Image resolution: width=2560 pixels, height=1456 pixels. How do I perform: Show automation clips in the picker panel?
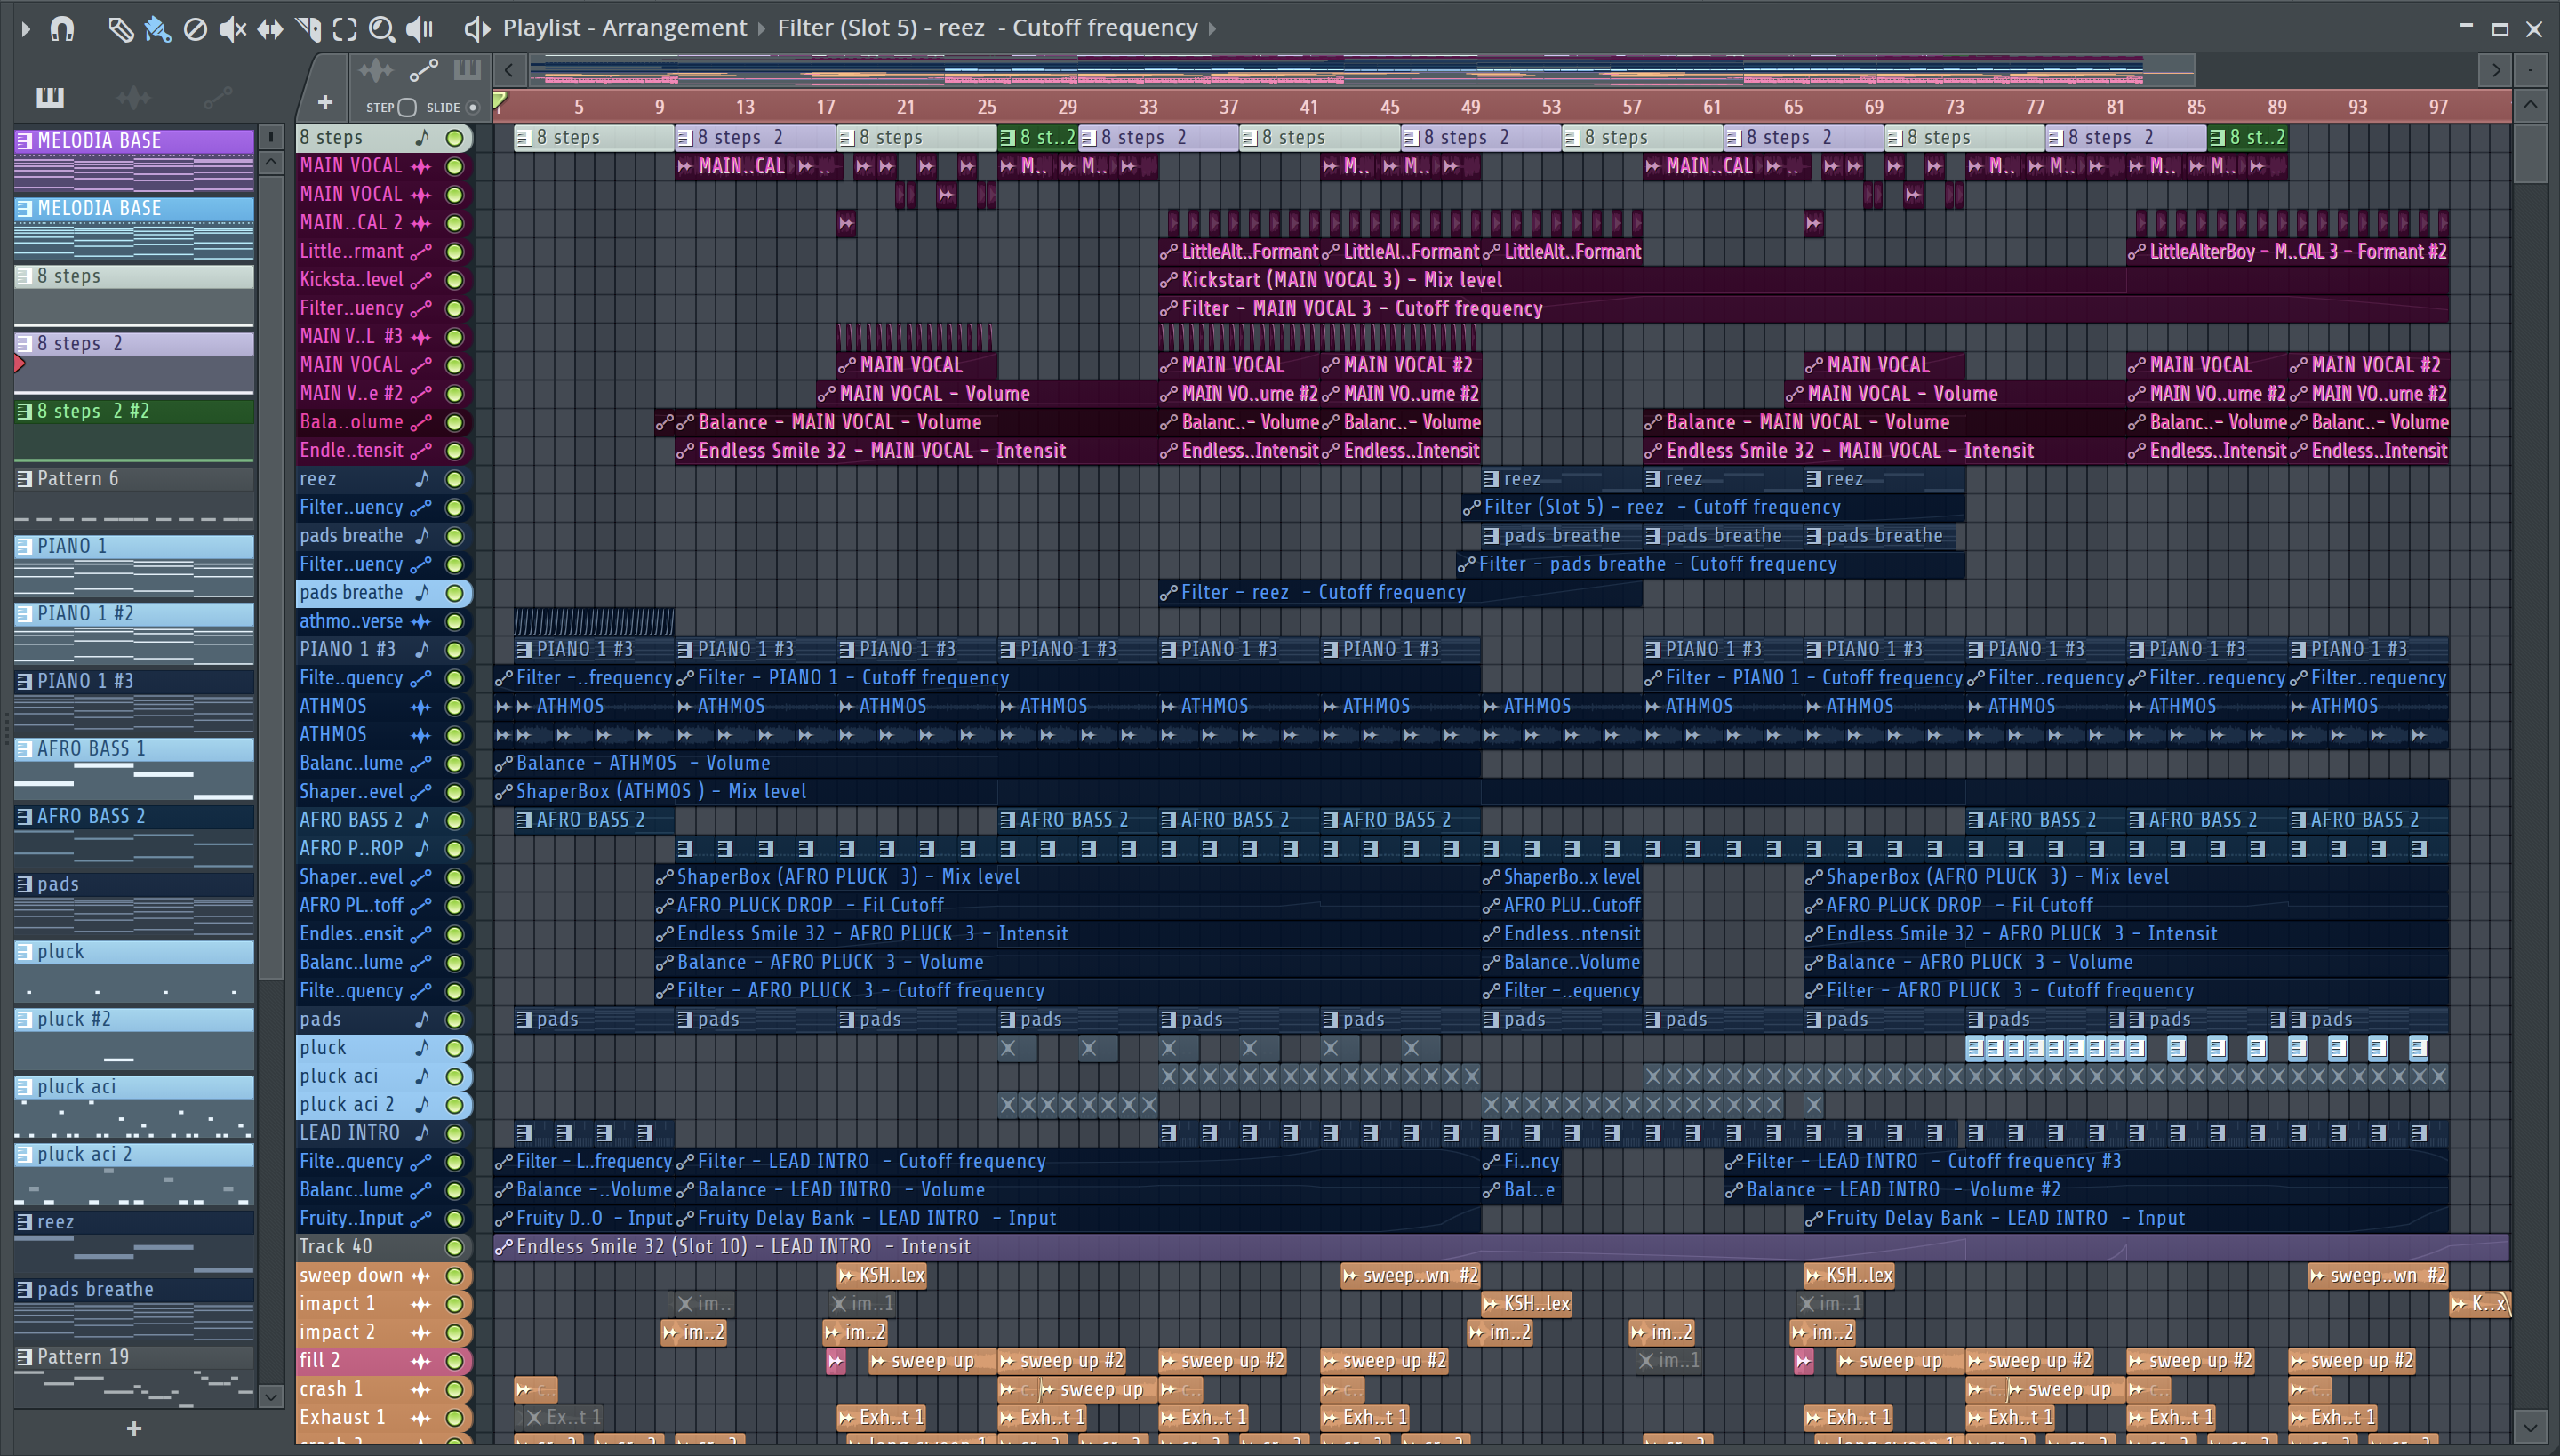[216, 97]
